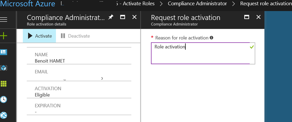Image resolution: width=292 pixels, height=122 pixels.
Task: Click the green plus New resource icon
Action: click(4, 36)
